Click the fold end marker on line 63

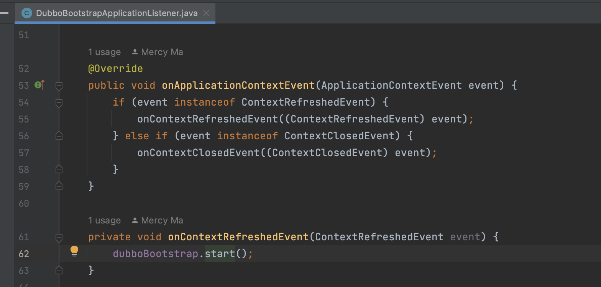59,271
